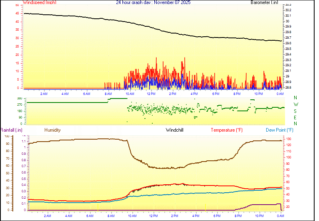Select the Humidity legend label
The height and width of the screenshot is (221, 319).
coord(52,130)
